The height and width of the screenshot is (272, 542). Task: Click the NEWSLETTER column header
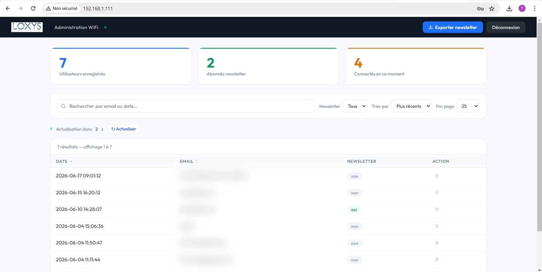point(361,162)
